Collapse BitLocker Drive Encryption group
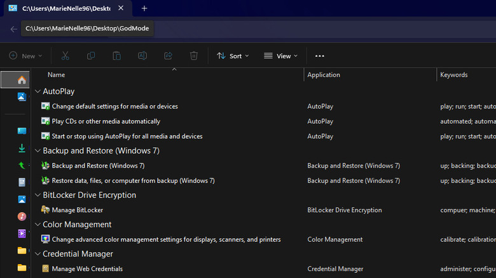496x278 pixels. coord(38,195)
